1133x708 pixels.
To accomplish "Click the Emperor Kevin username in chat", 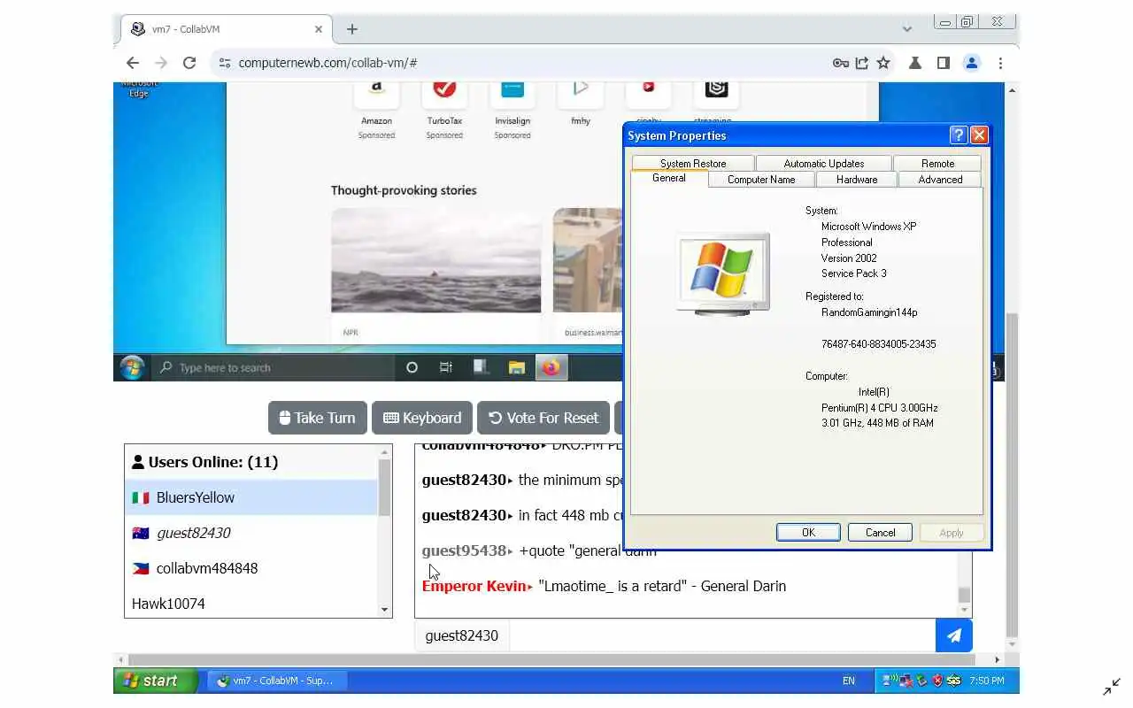I will tap(474, 586).
